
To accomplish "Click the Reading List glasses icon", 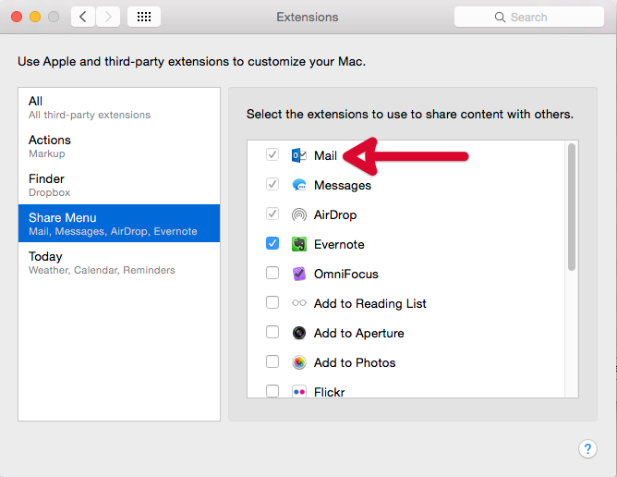I will click(299, 303).
